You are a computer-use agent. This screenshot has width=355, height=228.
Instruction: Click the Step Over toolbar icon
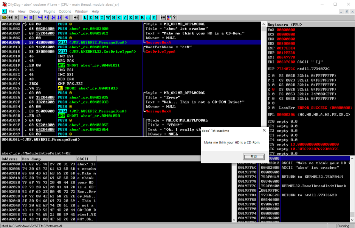(x=46, y=17)
